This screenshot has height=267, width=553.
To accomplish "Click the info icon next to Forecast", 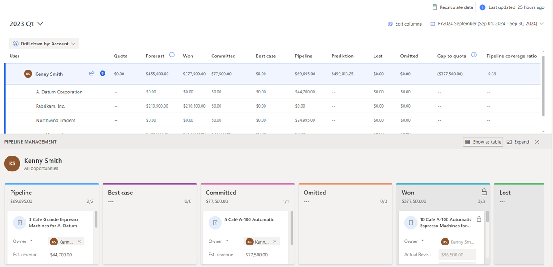I will click(172, 55).
